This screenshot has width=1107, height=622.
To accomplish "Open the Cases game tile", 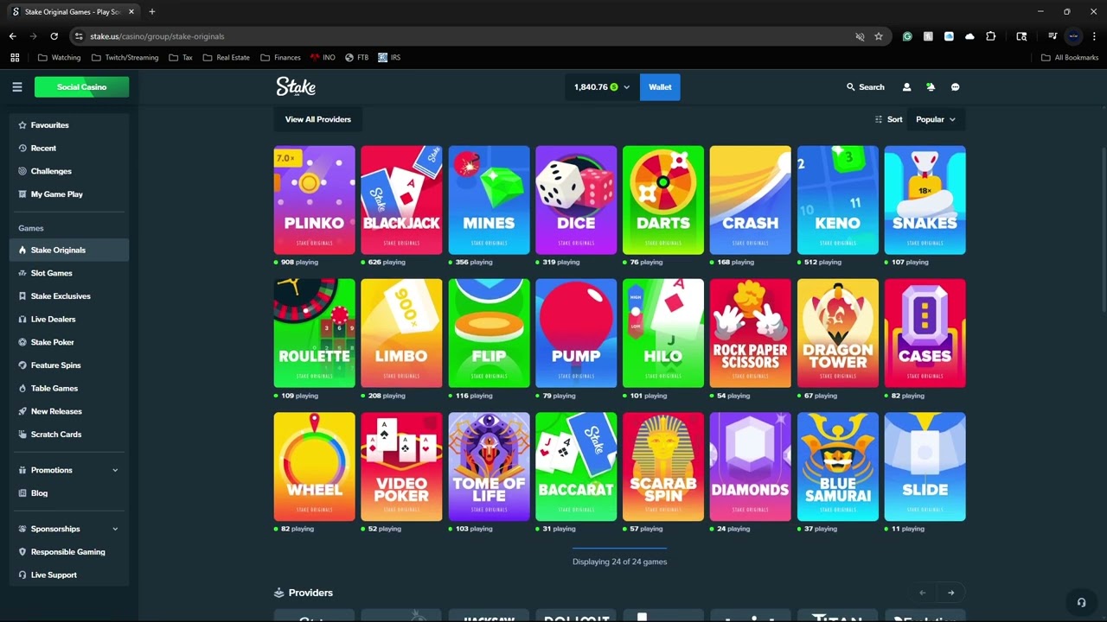I will point(925,333).
